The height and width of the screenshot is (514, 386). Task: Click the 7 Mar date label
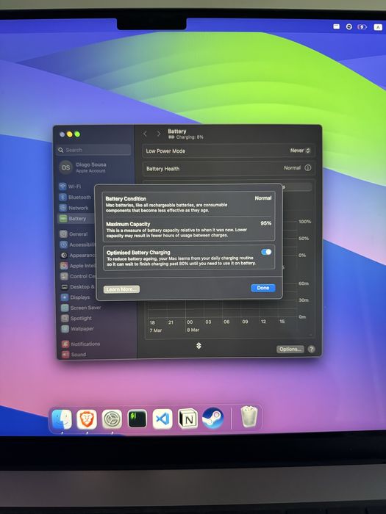(156, 330)
